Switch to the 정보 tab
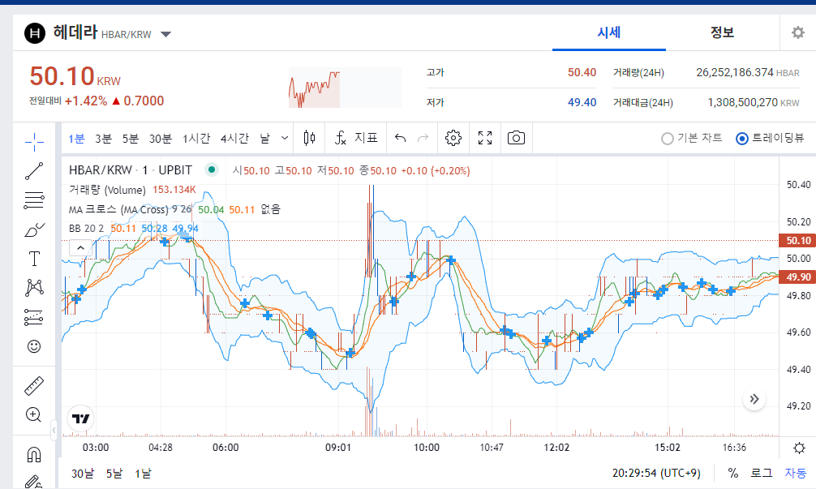The image size is (816, 489). (x=723, y=32)
